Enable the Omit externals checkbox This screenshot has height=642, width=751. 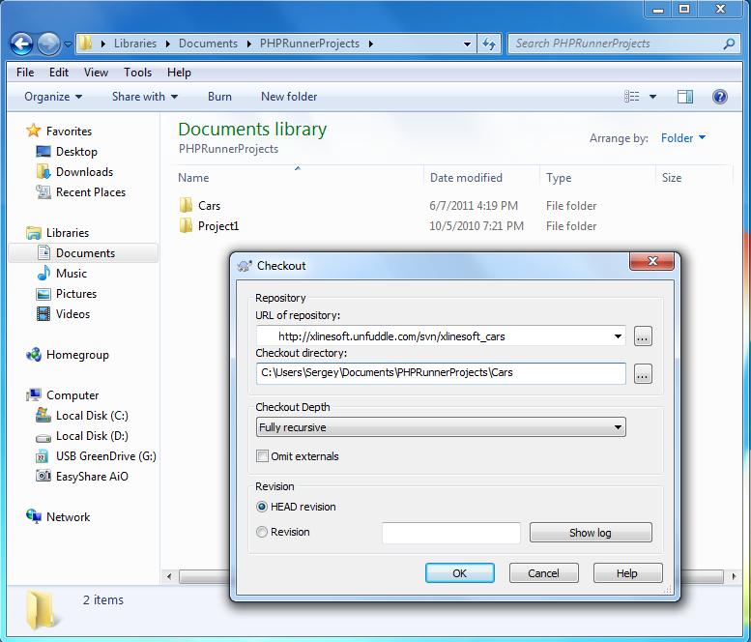pyautogui.click(x=263, y=456)
